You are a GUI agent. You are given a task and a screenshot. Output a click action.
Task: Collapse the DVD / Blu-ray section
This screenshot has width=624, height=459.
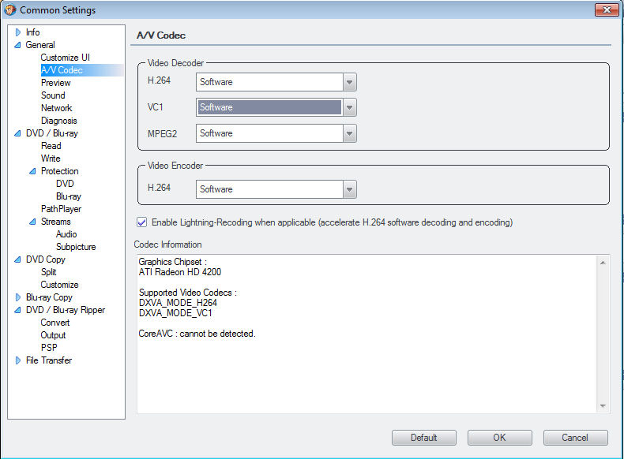coord(18,134)
